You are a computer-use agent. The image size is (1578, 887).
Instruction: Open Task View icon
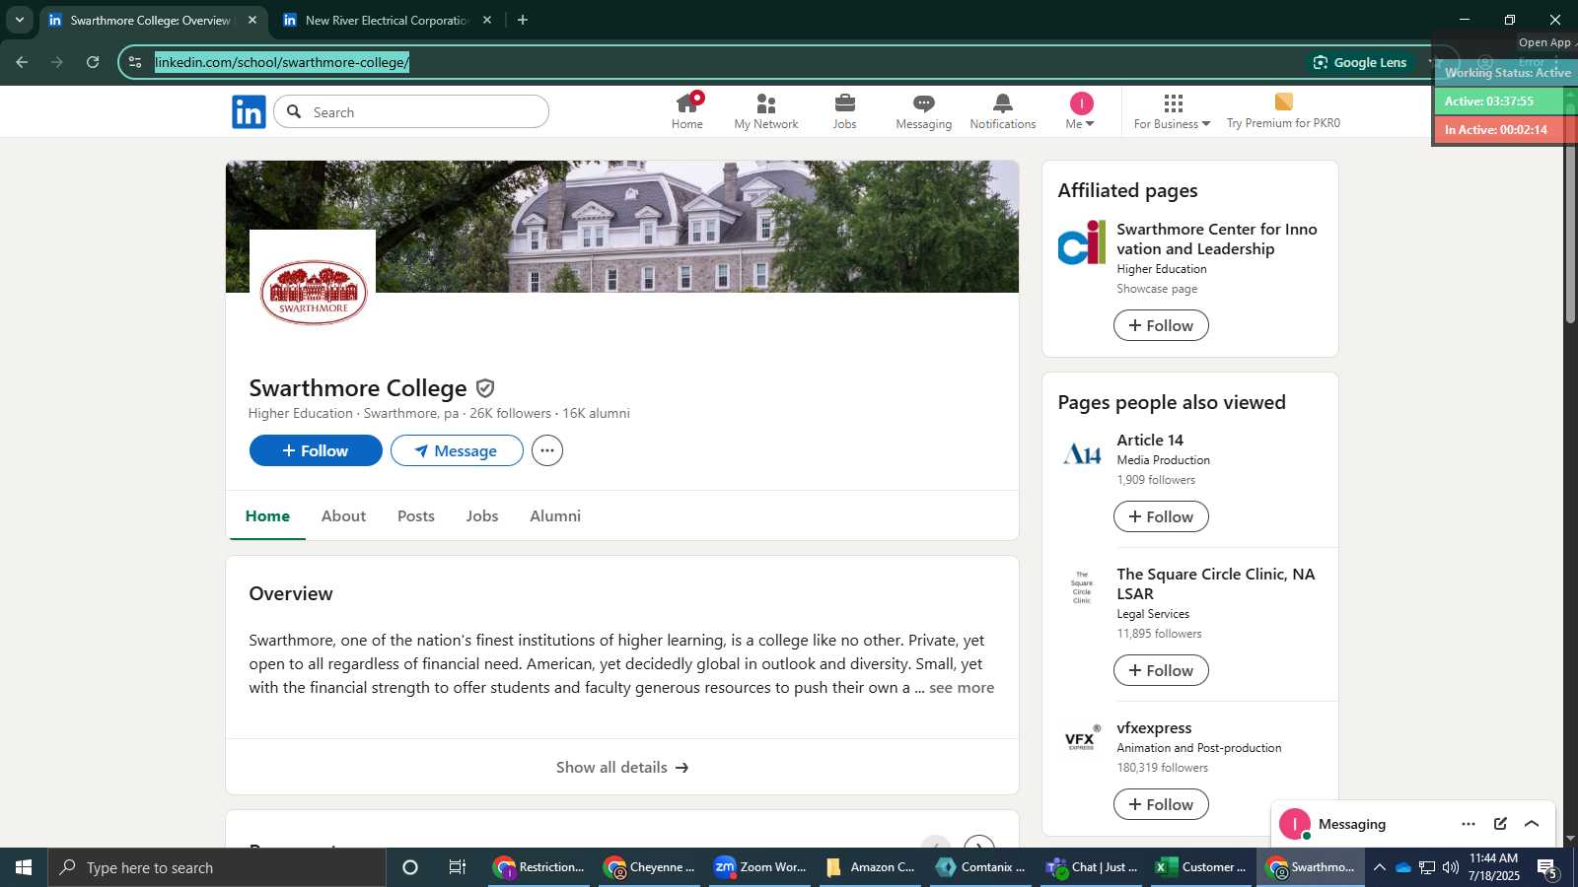[458, 867]
